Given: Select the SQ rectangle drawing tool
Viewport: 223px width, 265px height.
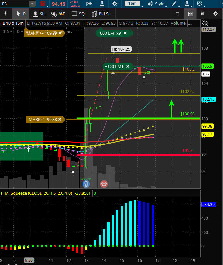Looking at the screenshot, I should tap(78, 14).
